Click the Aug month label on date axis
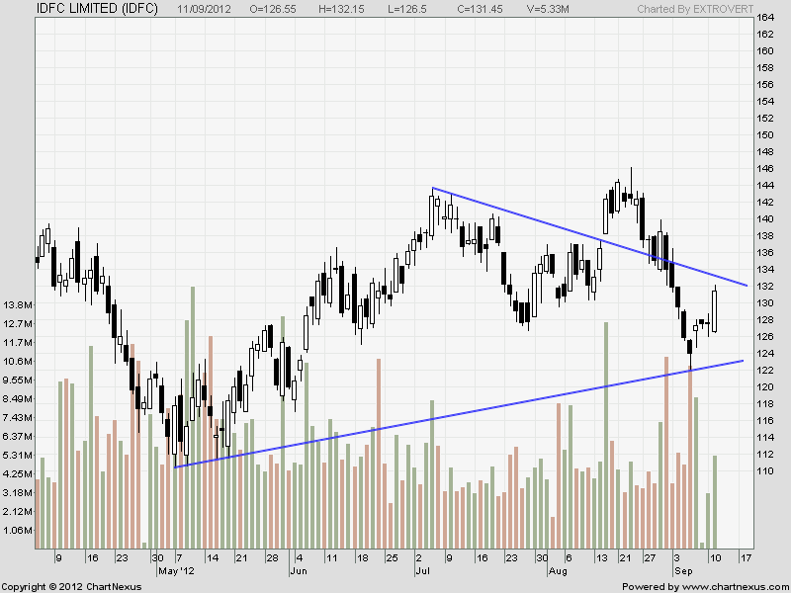Image resolution: width=791 pixels, height=593 pixels. coord(560,571)
